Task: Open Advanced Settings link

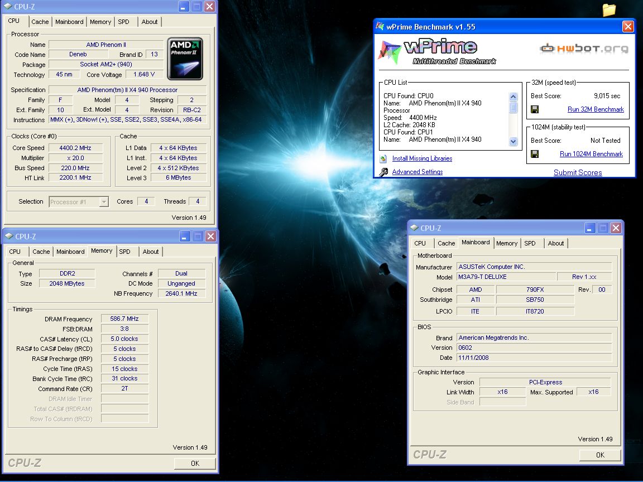Action: 417,172
